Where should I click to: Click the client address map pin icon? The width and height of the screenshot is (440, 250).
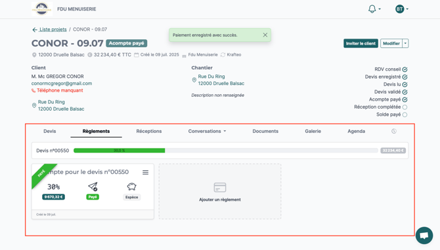click(x=34, y=105)
